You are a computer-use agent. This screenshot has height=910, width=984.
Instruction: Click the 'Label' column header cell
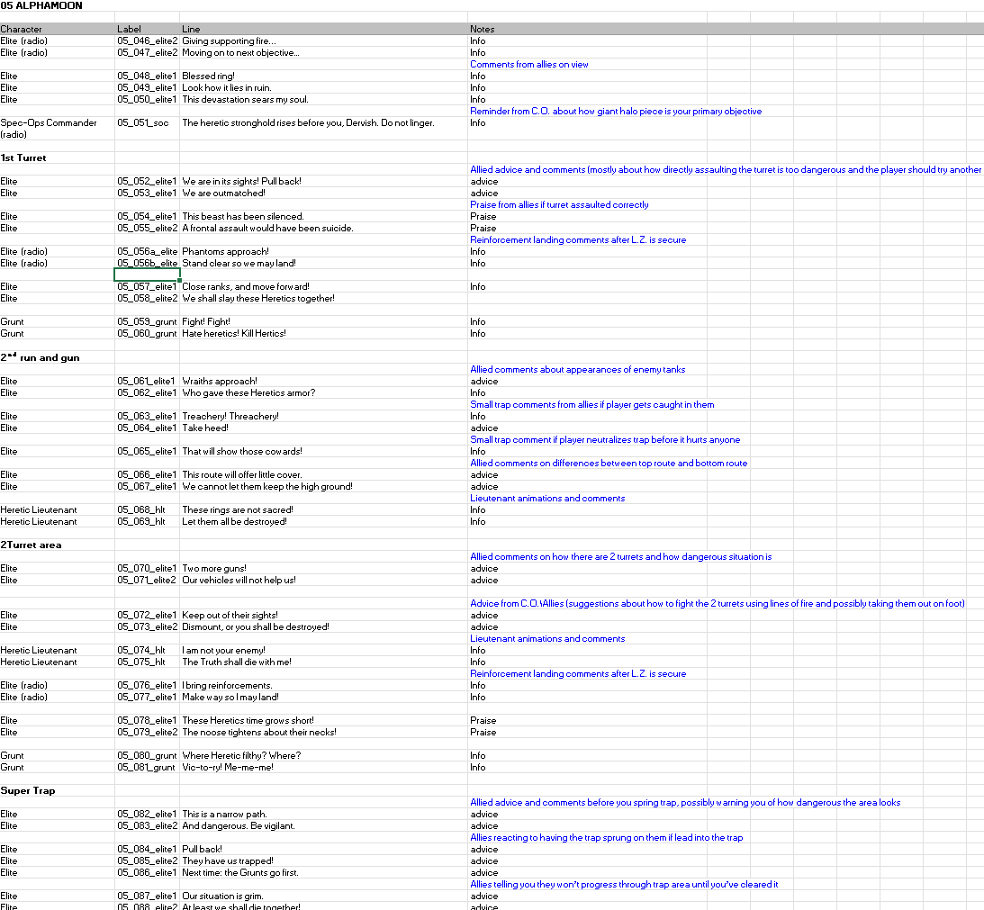[x=147, y=29]
